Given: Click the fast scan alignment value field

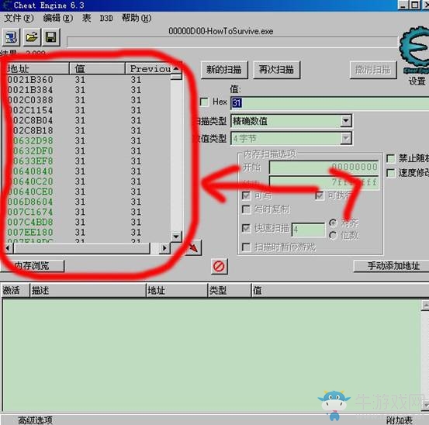Looking at the screenshot, I should 308,230.
